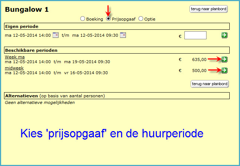This screenshot has width=240, height=166.
Task: Open the start date calendar picker
Action: (x=56, y=35)
